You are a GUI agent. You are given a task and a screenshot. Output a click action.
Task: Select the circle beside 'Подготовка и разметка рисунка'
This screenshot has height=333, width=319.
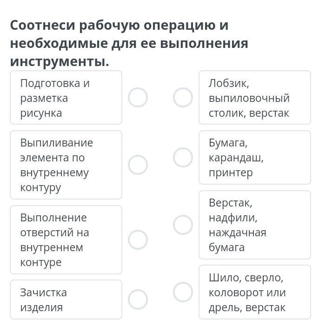[138, 98]
